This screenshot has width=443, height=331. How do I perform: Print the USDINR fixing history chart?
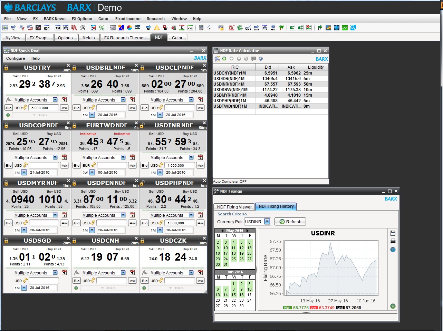pos(393,241)
